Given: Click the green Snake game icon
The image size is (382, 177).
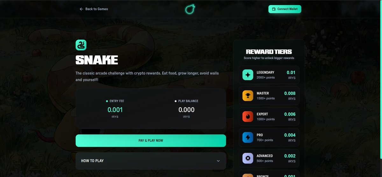Looking at the screenshot, I should [81, 45].
